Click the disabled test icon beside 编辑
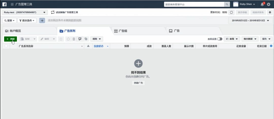The height and width of the screenshot is (119, 274). pos(61,39)
